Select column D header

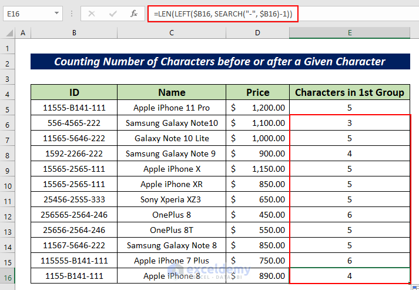click(x=257, y=33)
